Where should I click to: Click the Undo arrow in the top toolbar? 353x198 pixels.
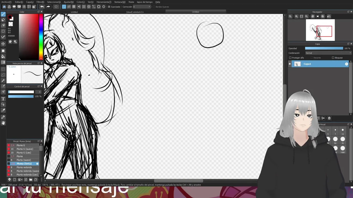(x=42, y=7)
